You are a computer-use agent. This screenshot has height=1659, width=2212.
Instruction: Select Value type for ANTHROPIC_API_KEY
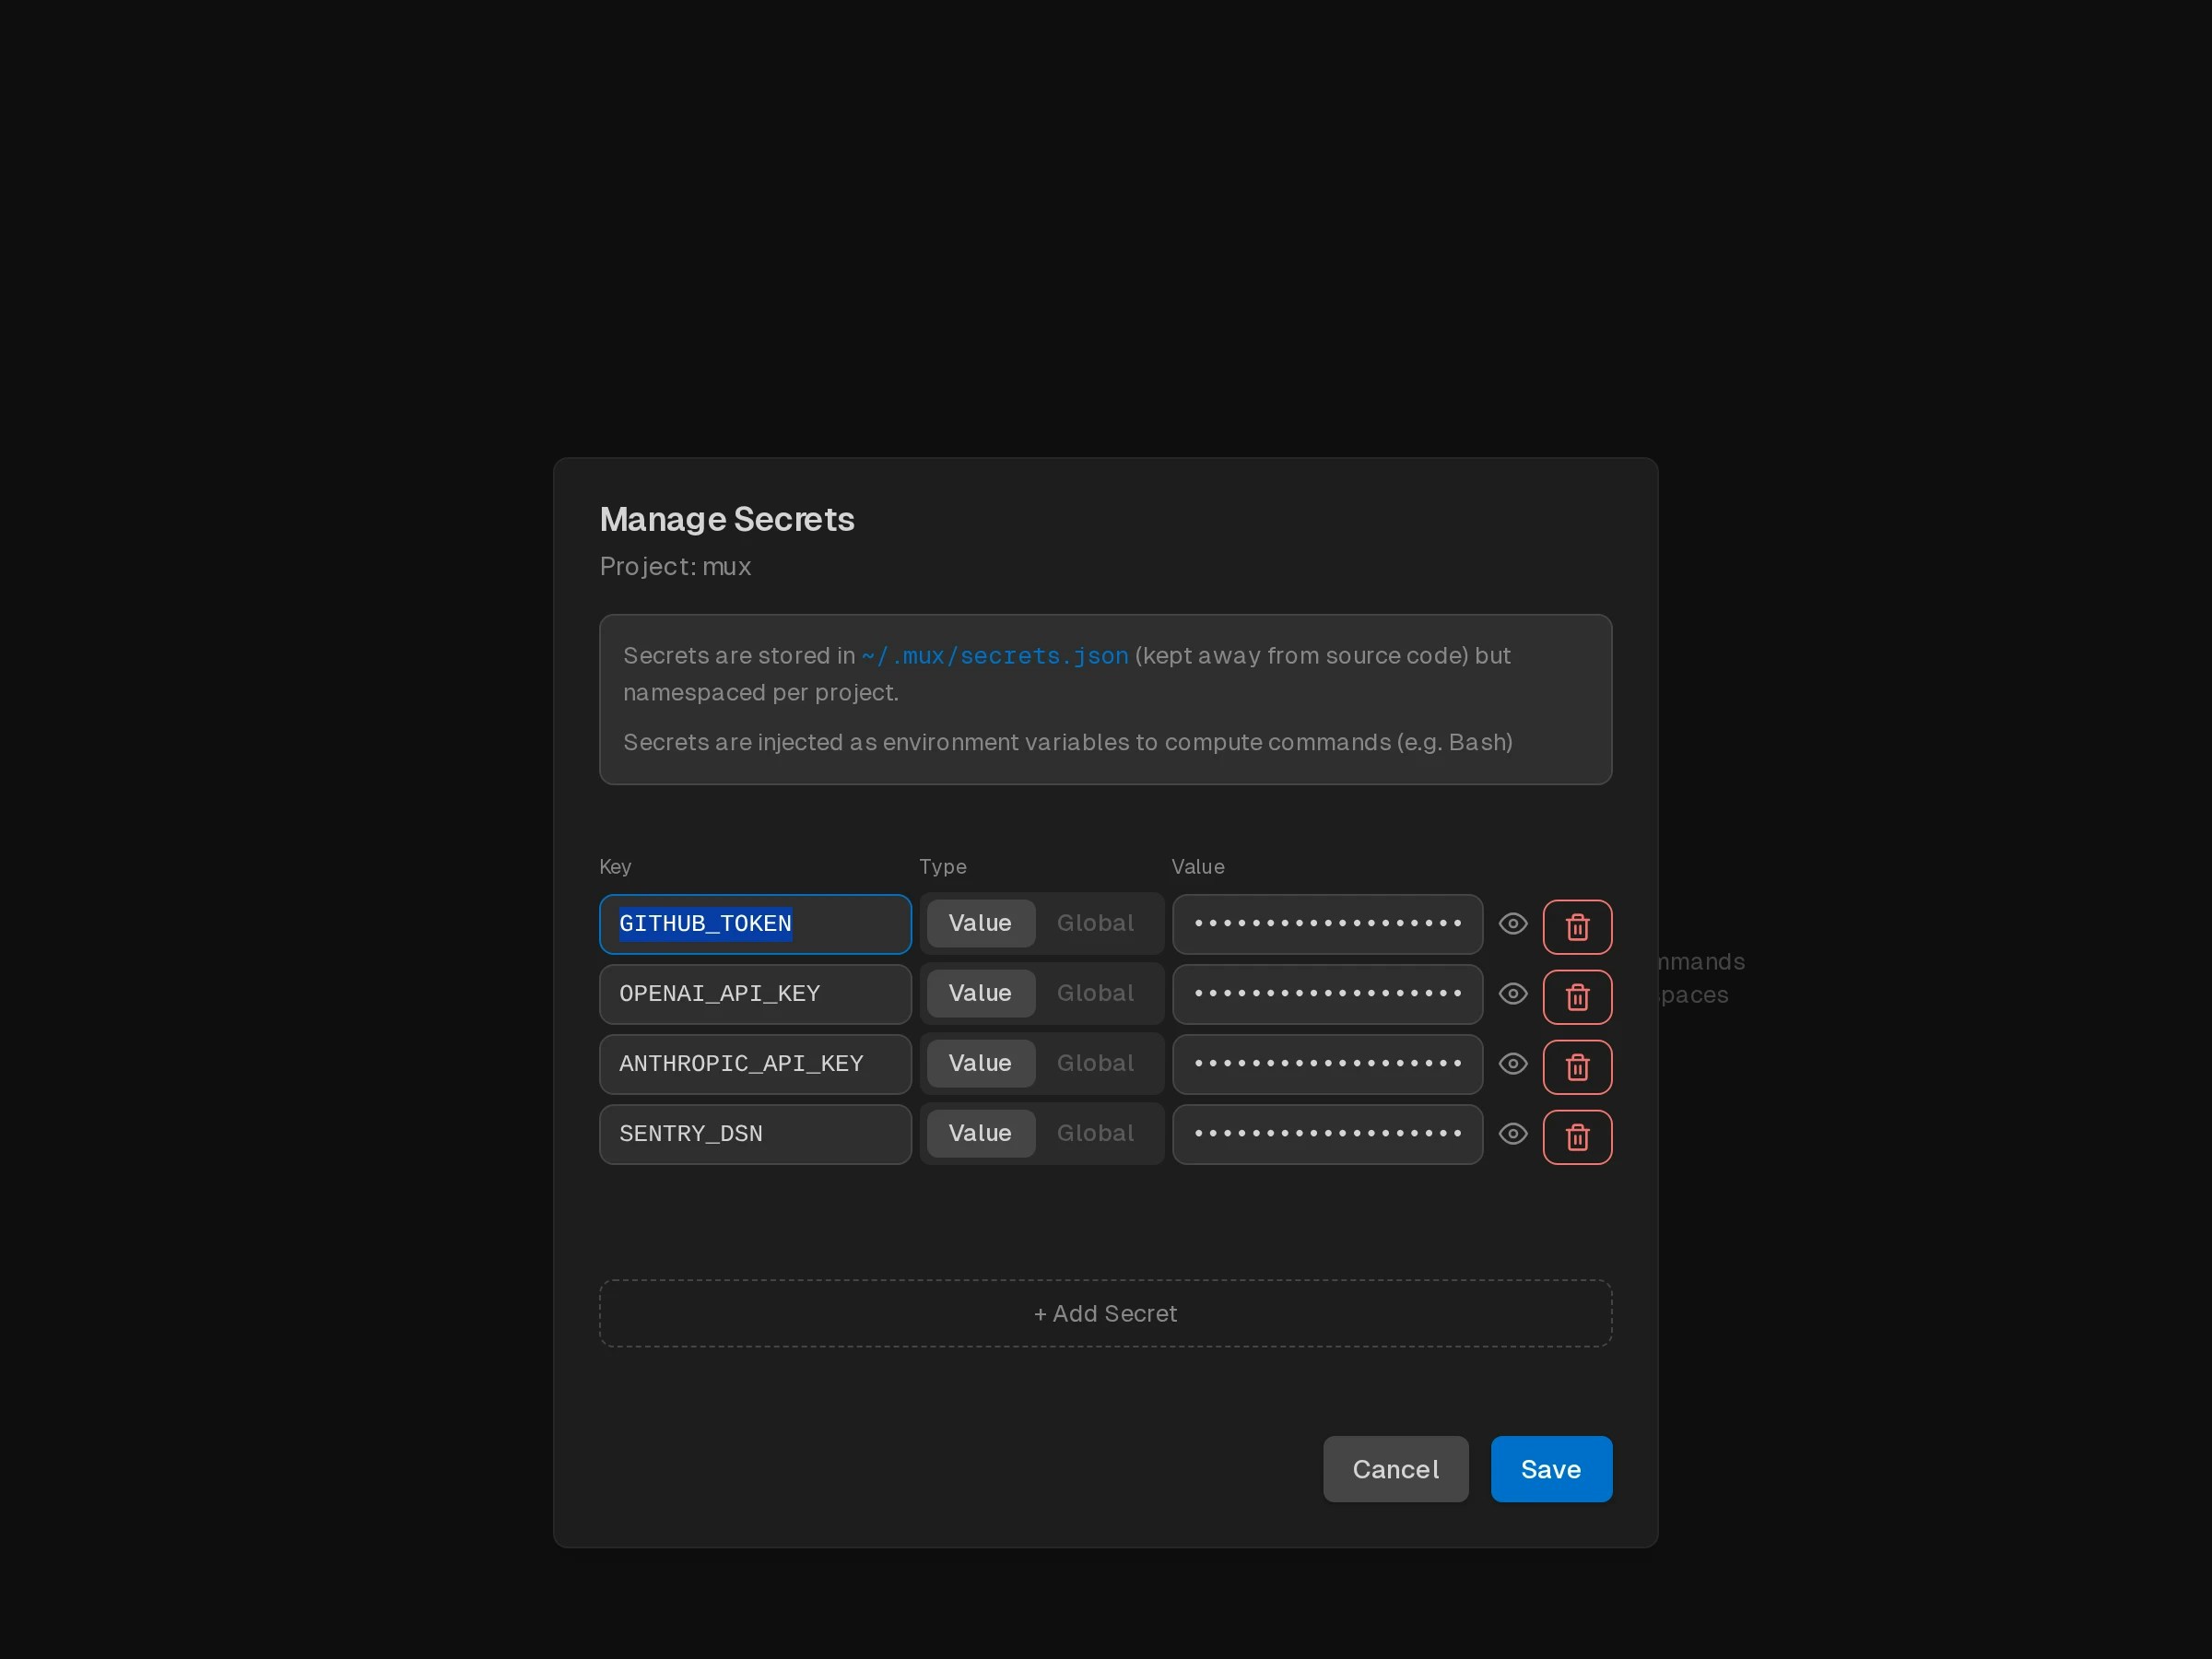coord(980,1063)
